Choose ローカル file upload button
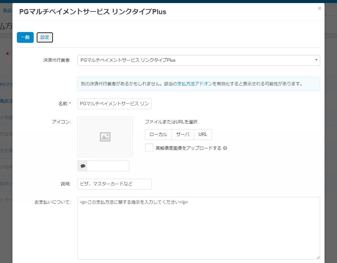This screenshot has height=263, width=337. (158, 135)
